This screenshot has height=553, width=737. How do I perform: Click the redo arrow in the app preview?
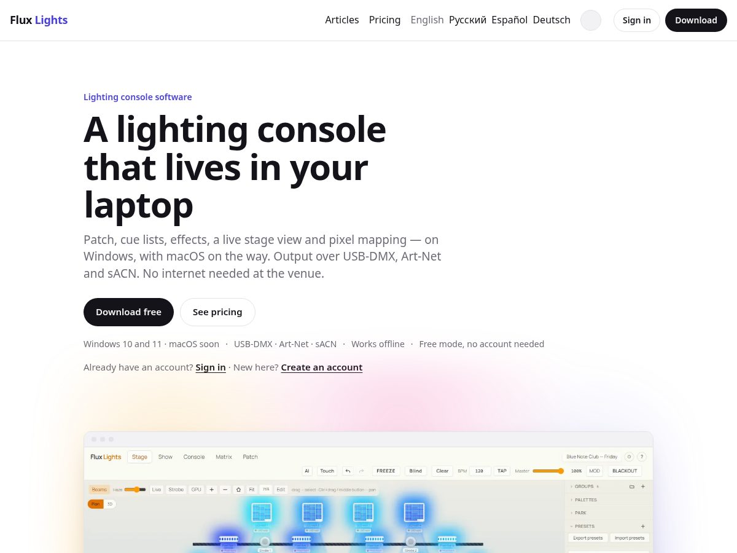361,471
